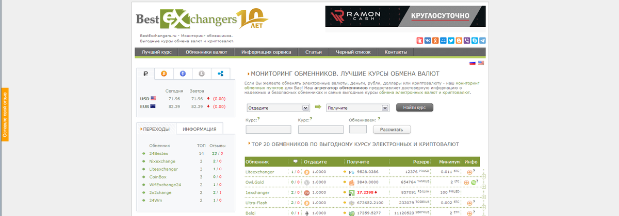Share via purple Viber icon
The width and height of the screenshot is (619, 216).
coord(467,40)
